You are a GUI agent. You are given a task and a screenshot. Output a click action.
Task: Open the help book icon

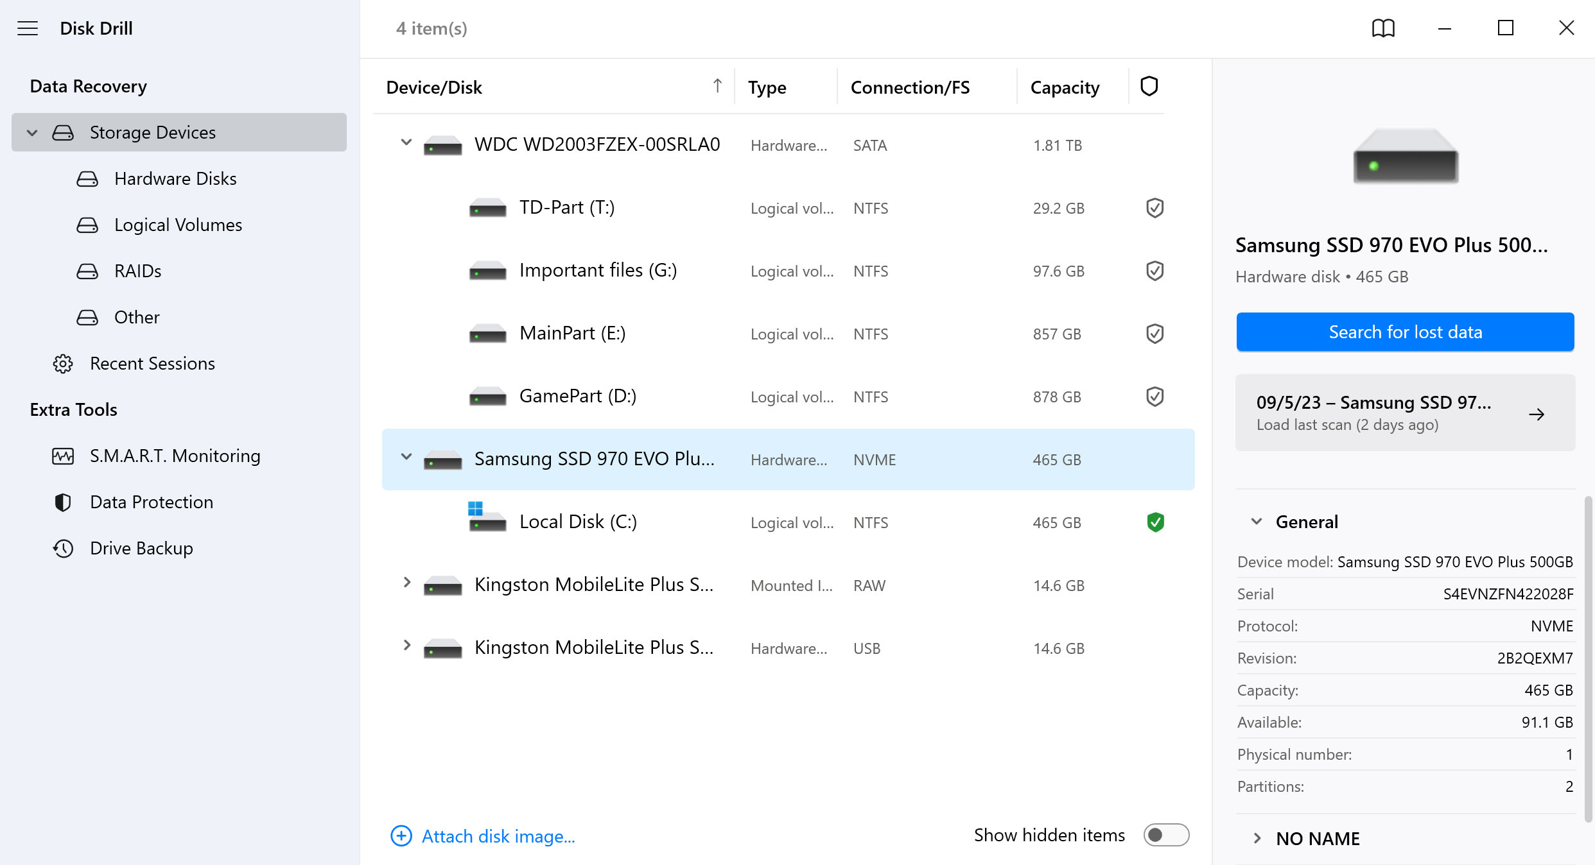[x=1383, y=28]
